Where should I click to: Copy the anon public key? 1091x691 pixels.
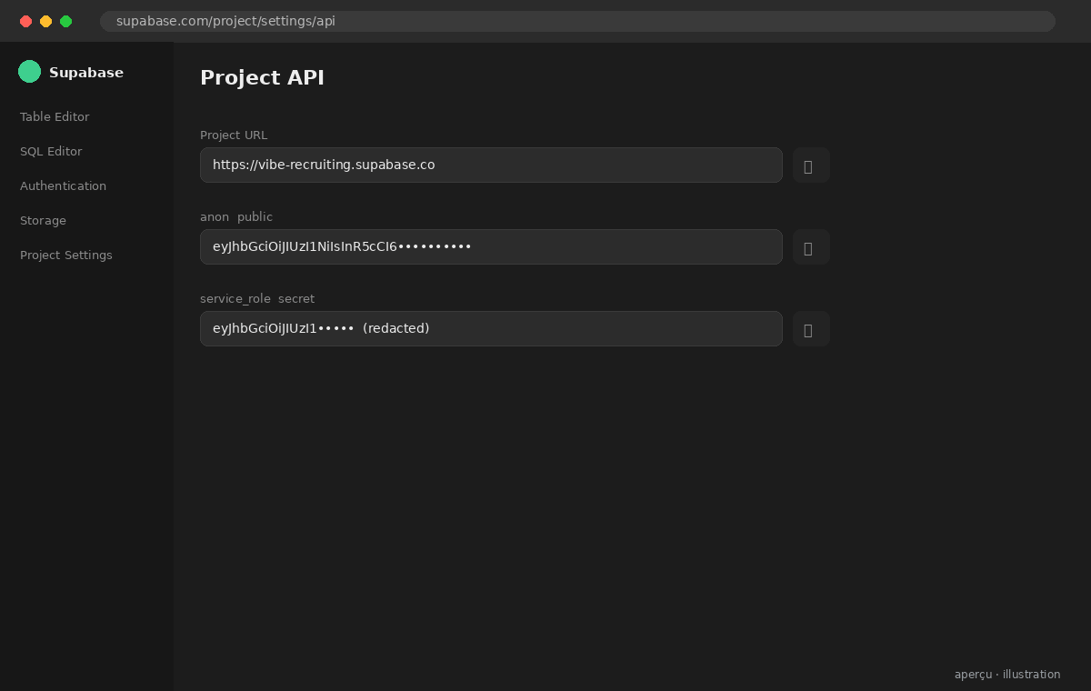point(811,247)
